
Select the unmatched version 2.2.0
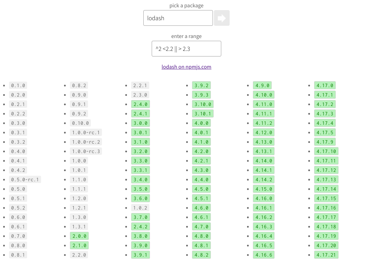(79, 255)
